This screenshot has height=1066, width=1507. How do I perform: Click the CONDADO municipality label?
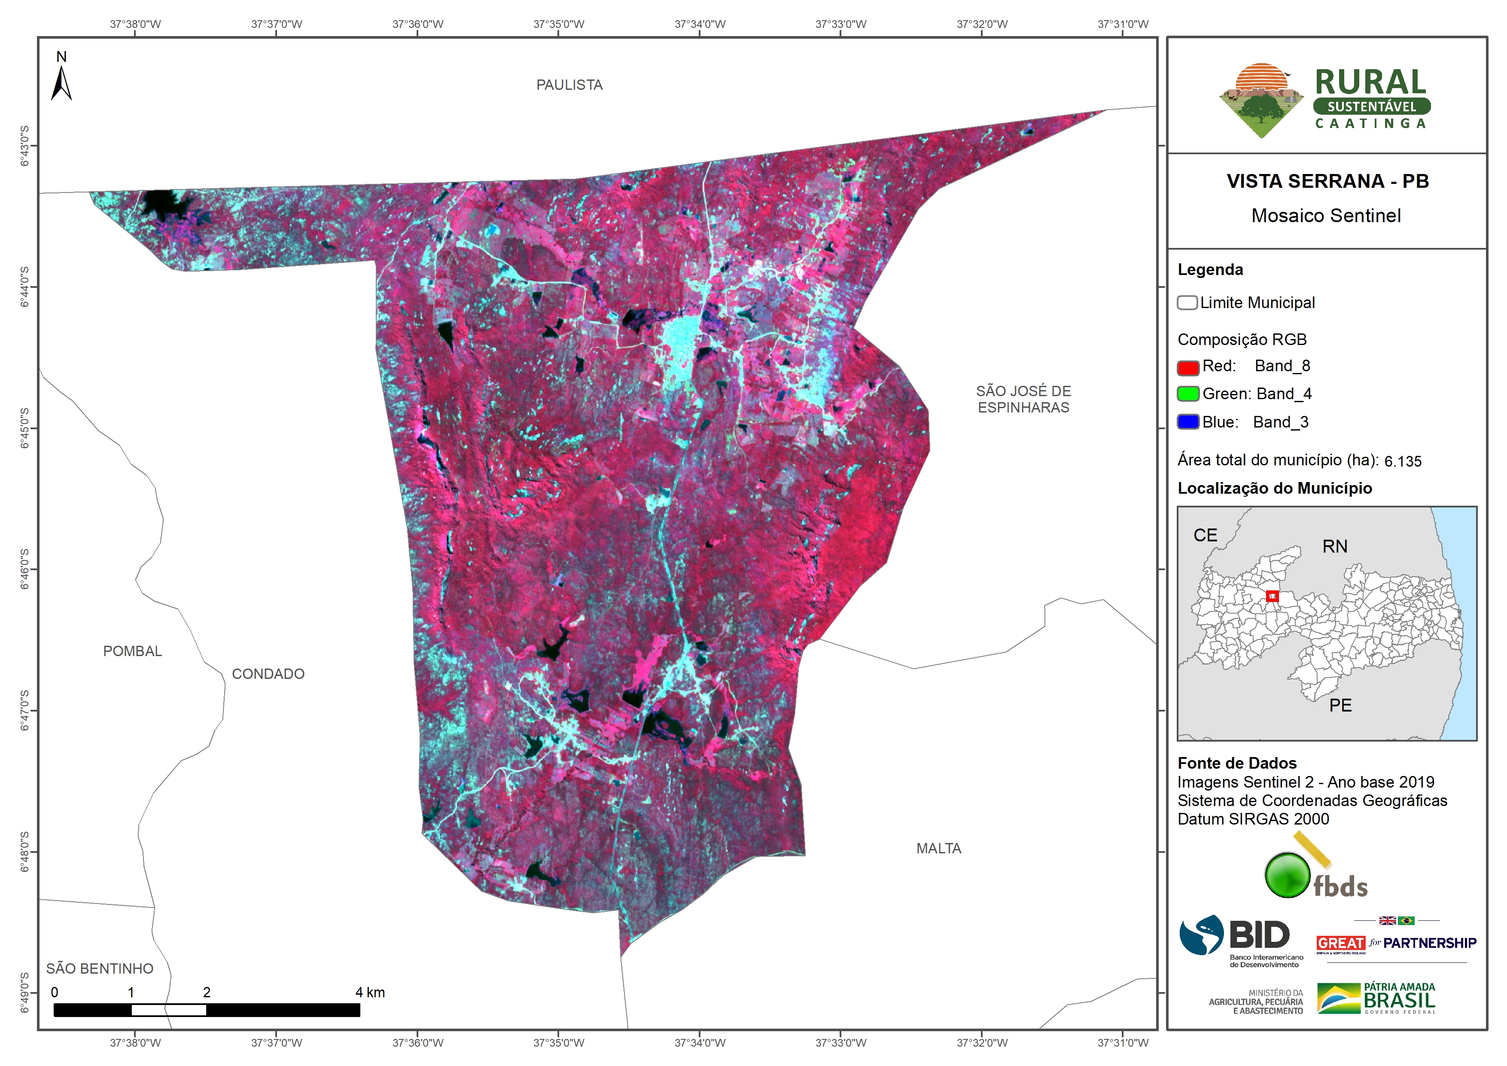(268, 674)
